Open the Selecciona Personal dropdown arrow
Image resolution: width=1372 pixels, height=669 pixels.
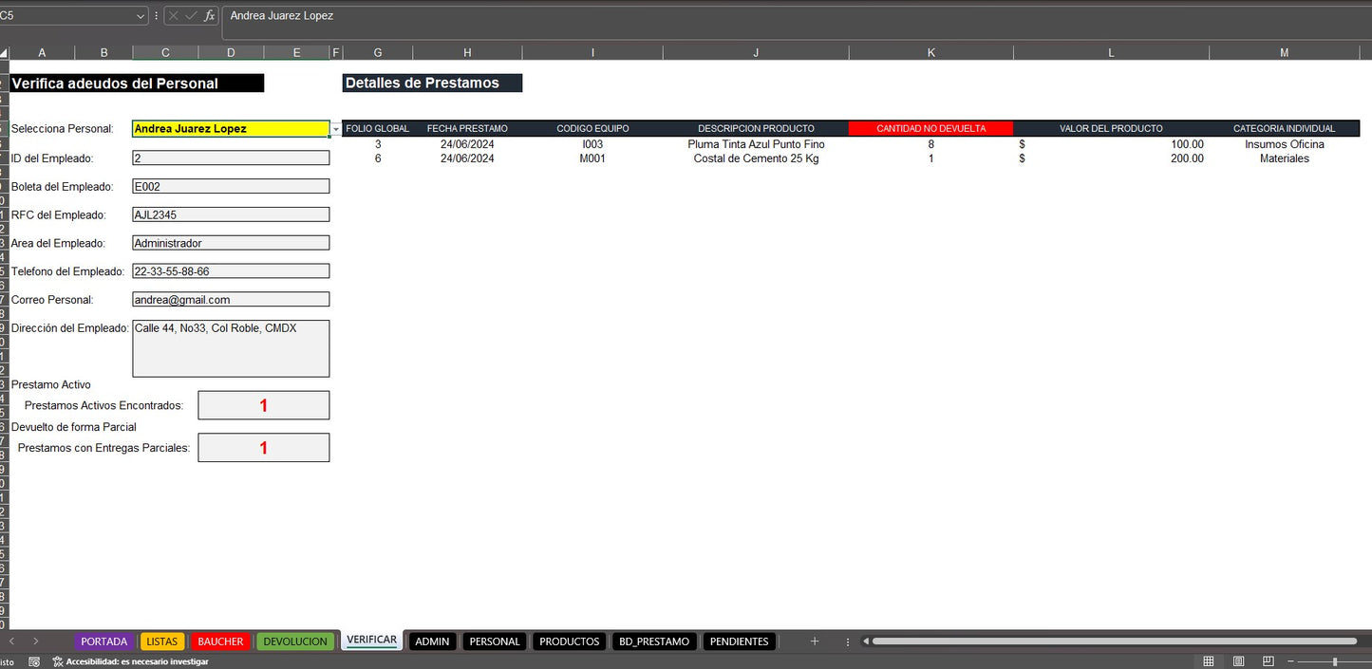pyautogui.click(x=336, y=129)
